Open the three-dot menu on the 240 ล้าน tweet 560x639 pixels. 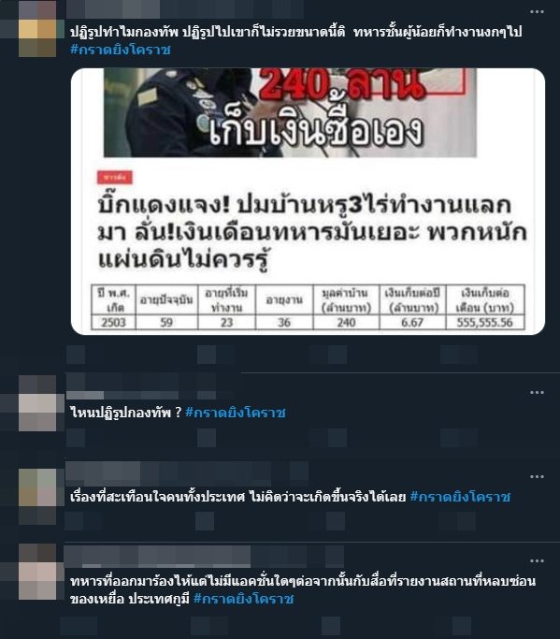coord(537,12)
